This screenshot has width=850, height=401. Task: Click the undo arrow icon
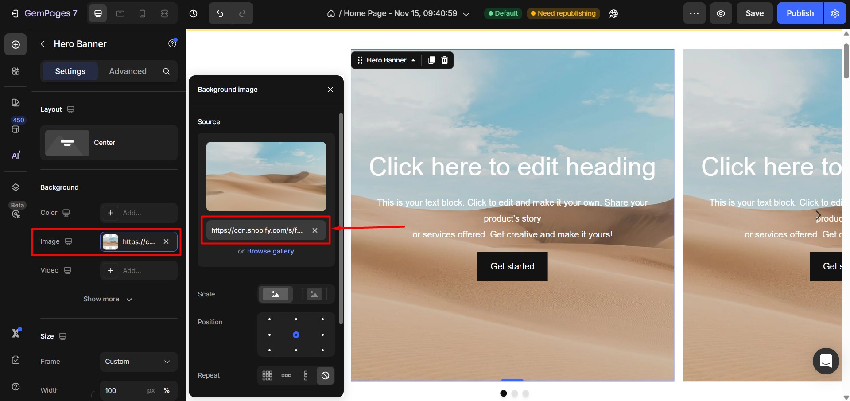(220, 13)
